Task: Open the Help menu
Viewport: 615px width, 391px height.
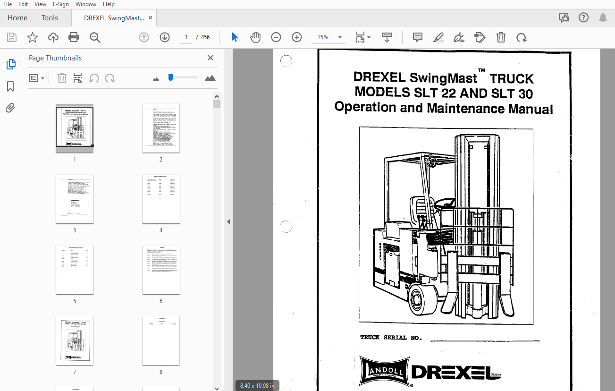Action: pyautogui.click(x=109, y=4)
